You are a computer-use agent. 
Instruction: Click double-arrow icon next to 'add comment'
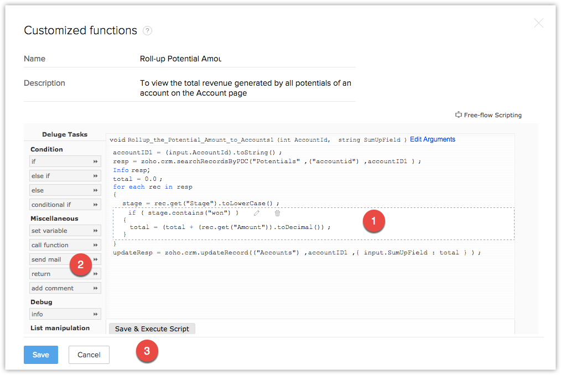96,288
